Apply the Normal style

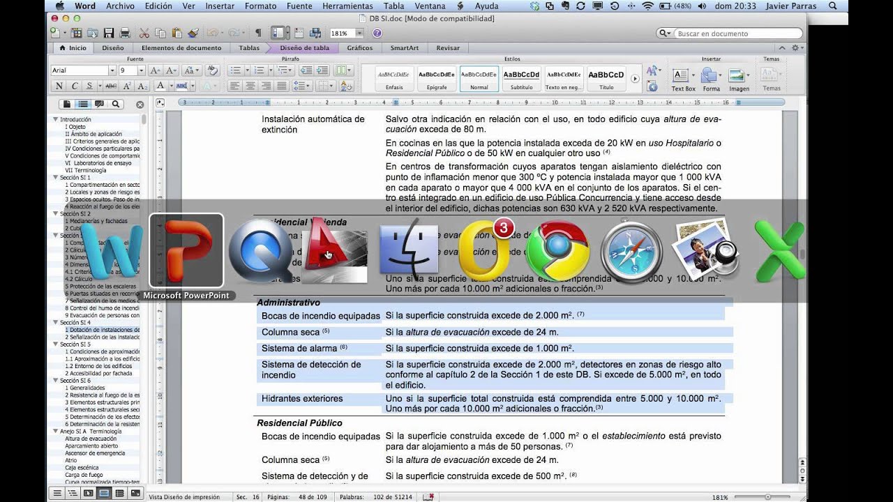(x=479, y=79)
